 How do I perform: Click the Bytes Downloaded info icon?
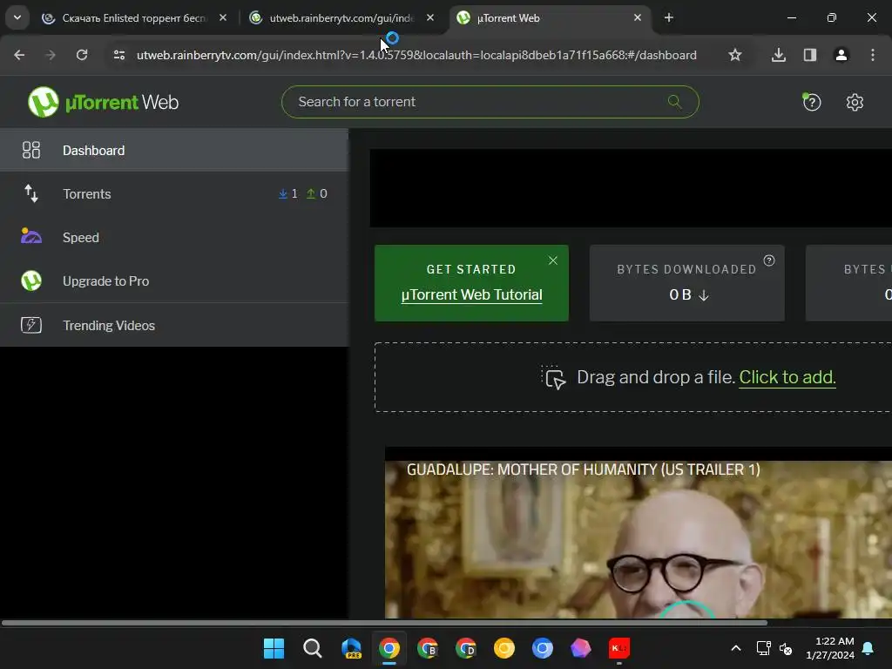point(769,260)
